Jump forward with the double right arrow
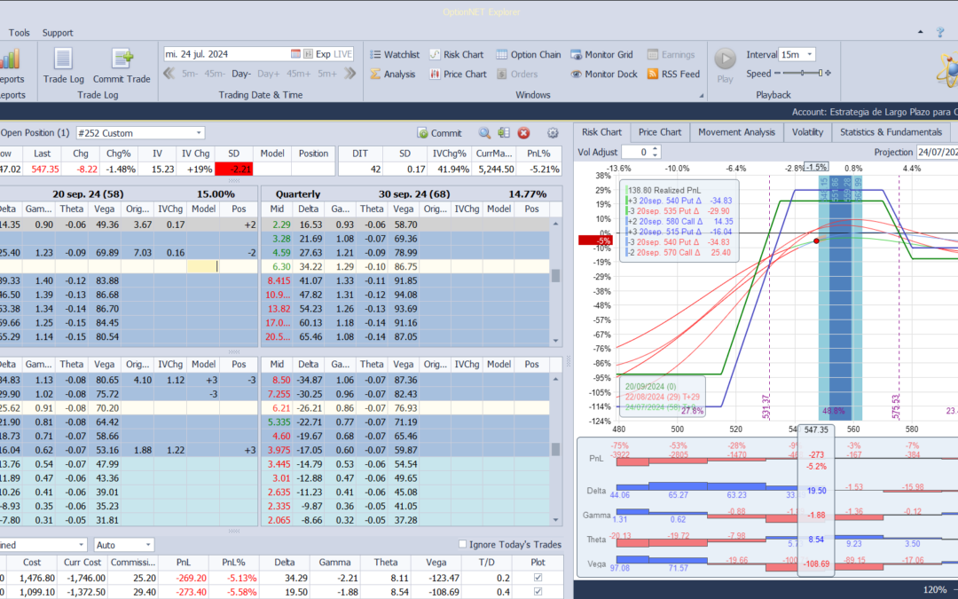The width and height of the screenshot is (958, 599). [349, 74]
